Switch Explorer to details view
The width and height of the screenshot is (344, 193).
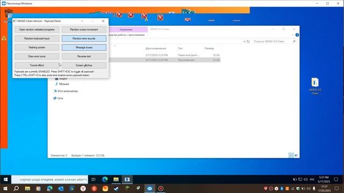pyautogui.click(x=291, y=155)
